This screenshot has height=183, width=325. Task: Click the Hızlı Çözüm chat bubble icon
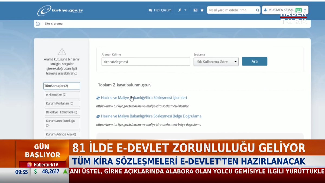coord(150,10)
